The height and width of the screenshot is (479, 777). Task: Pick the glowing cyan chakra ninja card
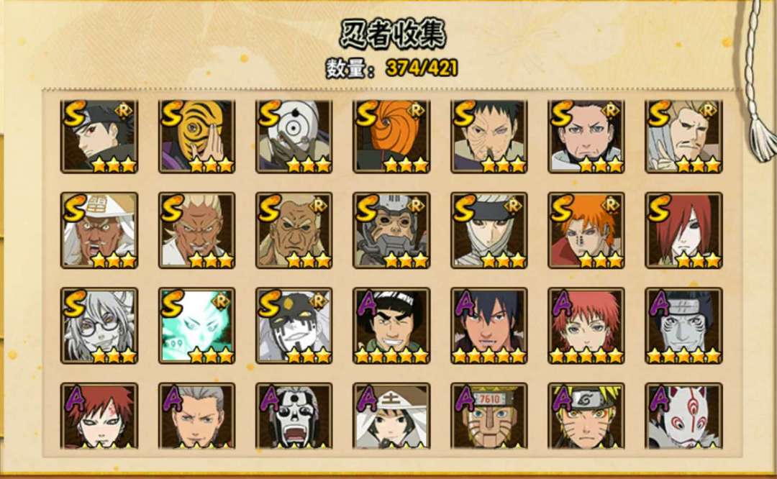click(196, 325)
